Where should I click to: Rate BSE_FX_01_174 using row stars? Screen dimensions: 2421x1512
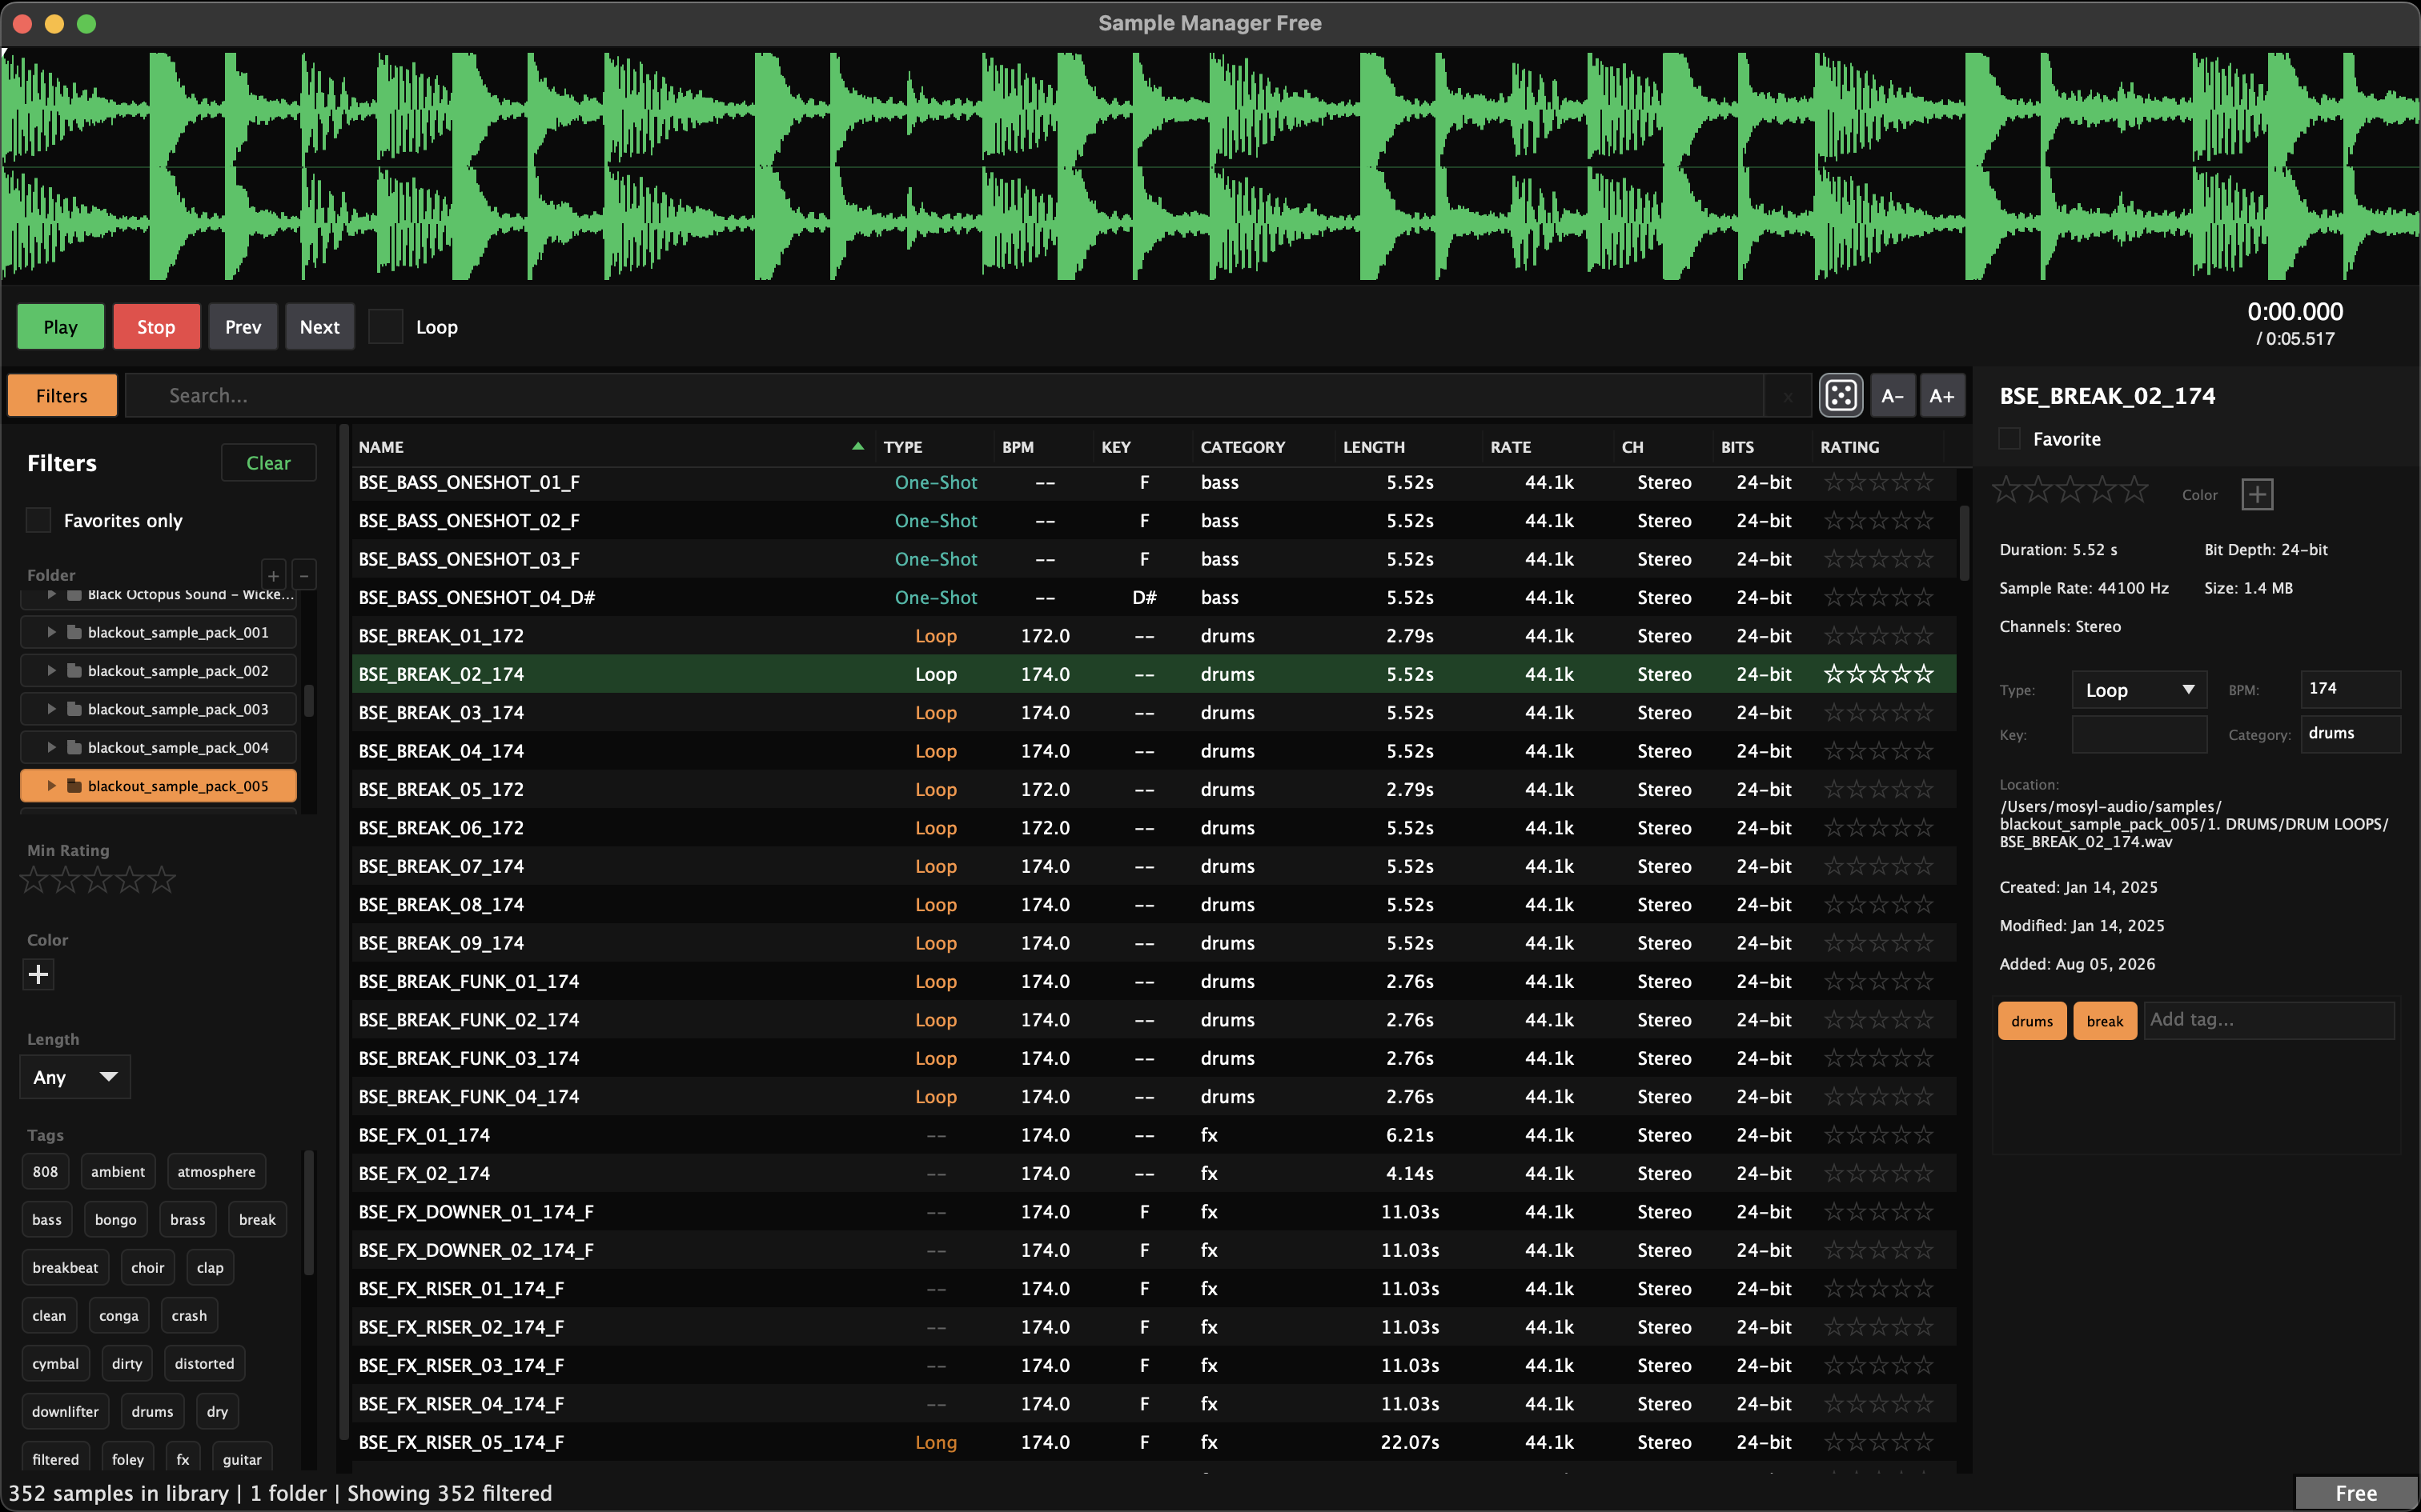pyautogui.click(x=1877, y=1135)
